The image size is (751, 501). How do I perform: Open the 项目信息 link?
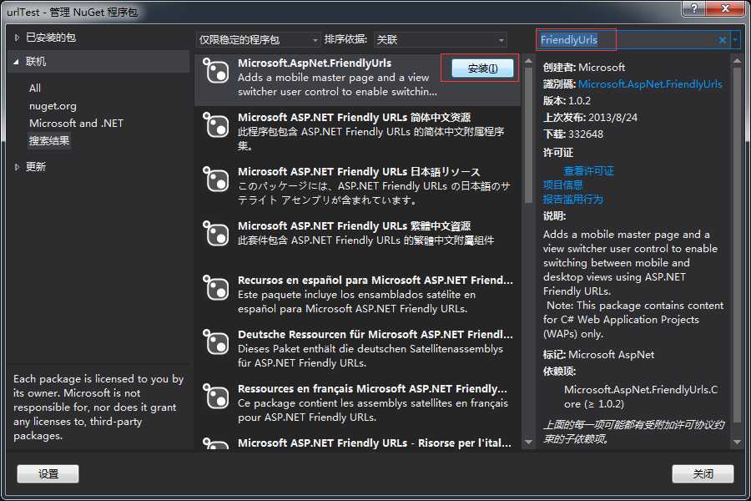tap(562, 185)
